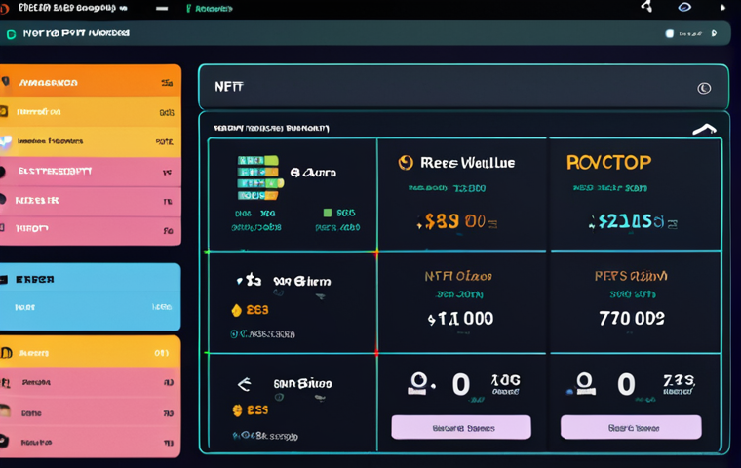Viewport: 741px width, 468px height.
Task: Open the small dropdown arrow below the Ehem title
Action: pyautogui.click(x=320, y=296)
